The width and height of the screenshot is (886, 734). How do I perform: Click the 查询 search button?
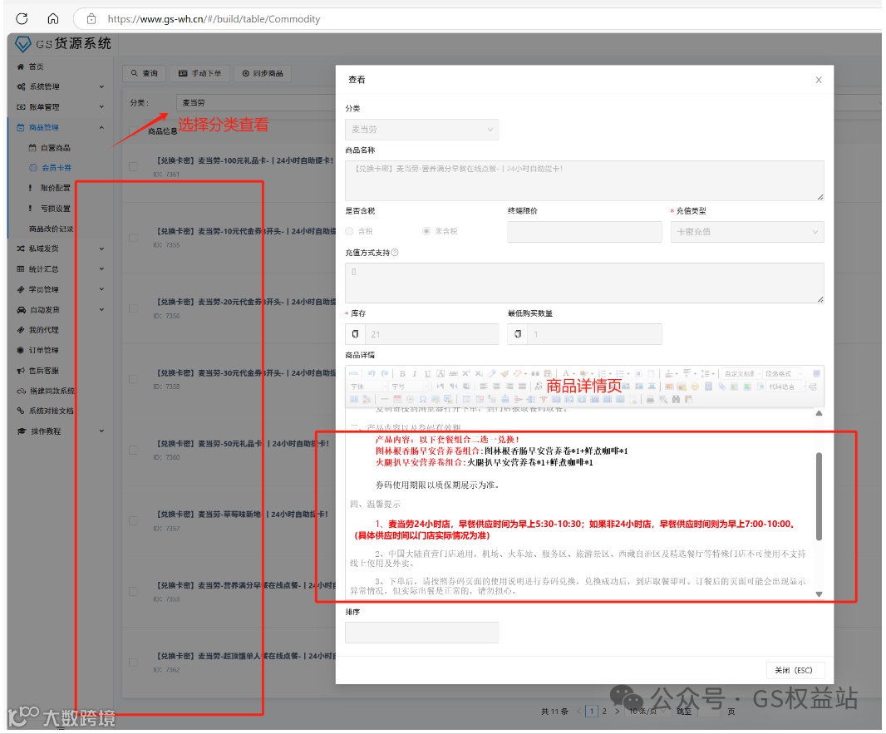click(144, 73)
